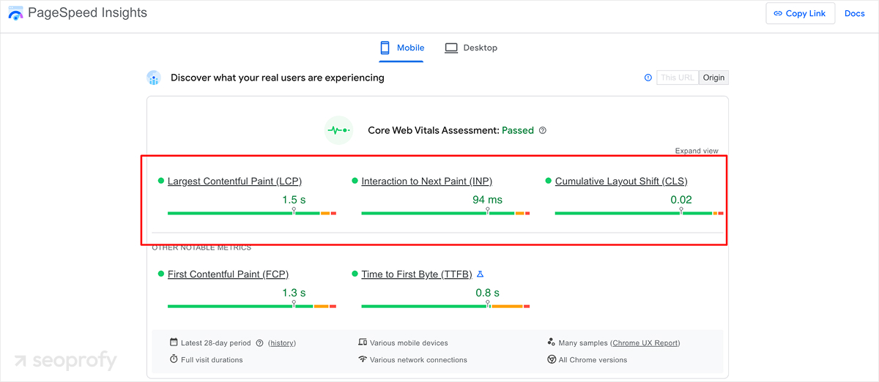The width and height of the screenshot is (879, 382).
Task: Click the mobile phone icon
Action: (x=385, y=48)
